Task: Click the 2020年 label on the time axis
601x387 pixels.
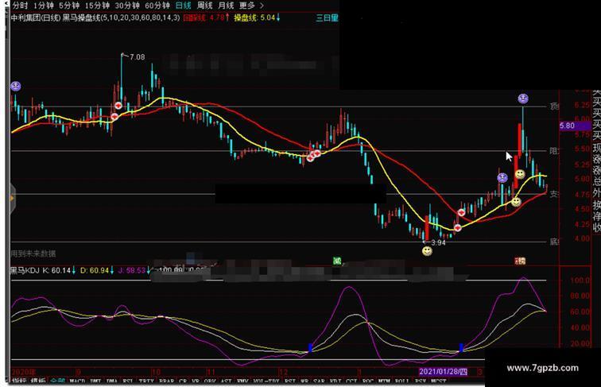Action: click(24, 372)
